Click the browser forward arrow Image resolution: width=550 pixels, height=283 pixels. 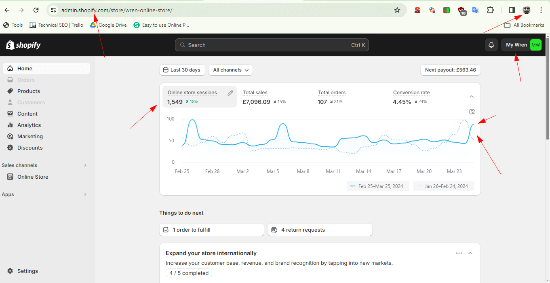coord(21,10)
